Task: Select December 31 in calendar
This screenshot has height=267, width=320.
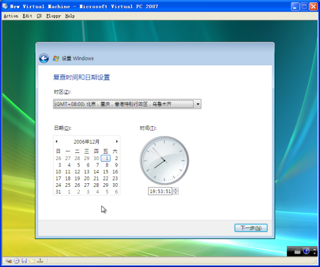Action: 58,192
